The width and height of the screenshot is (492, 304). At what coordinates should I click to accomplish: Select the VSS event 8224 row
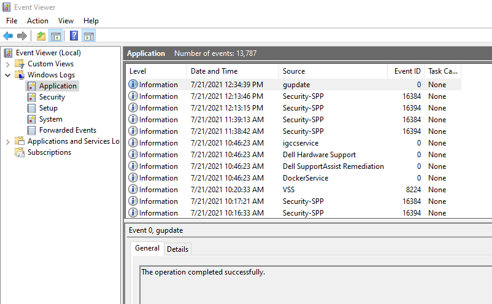pos(294,190)
